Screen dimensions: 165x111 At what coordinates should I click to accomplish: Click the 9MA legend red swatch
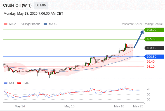coord(19,83)
